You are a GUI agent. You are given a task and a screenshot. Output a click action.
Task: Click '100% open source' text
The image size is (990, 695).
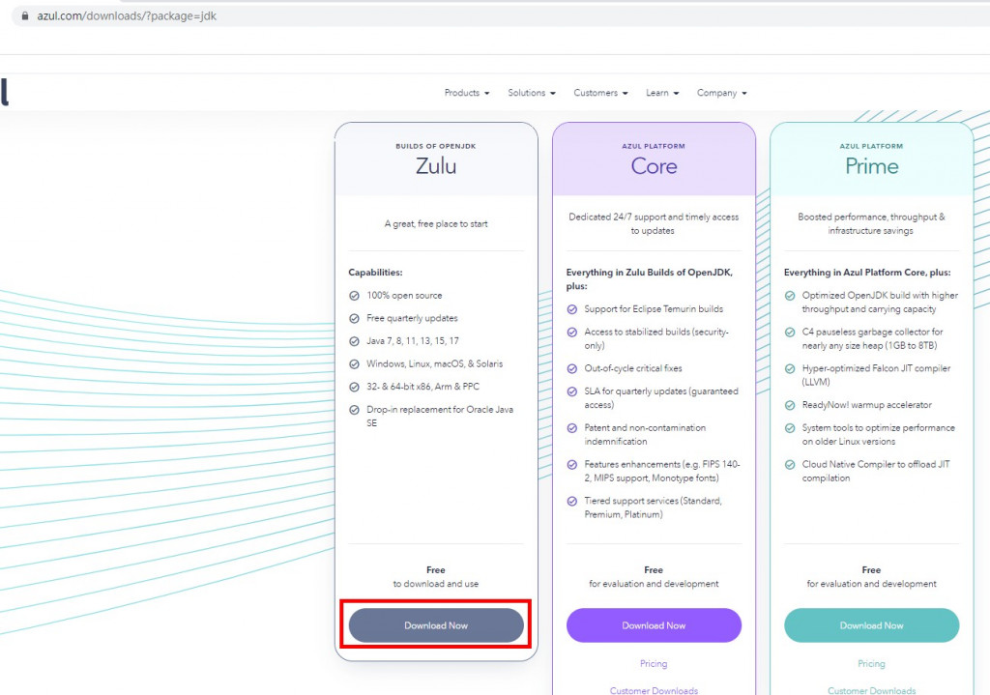[x=404, y=296]
